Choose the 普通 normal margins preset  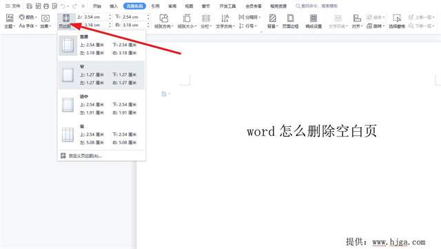[101, 45]
